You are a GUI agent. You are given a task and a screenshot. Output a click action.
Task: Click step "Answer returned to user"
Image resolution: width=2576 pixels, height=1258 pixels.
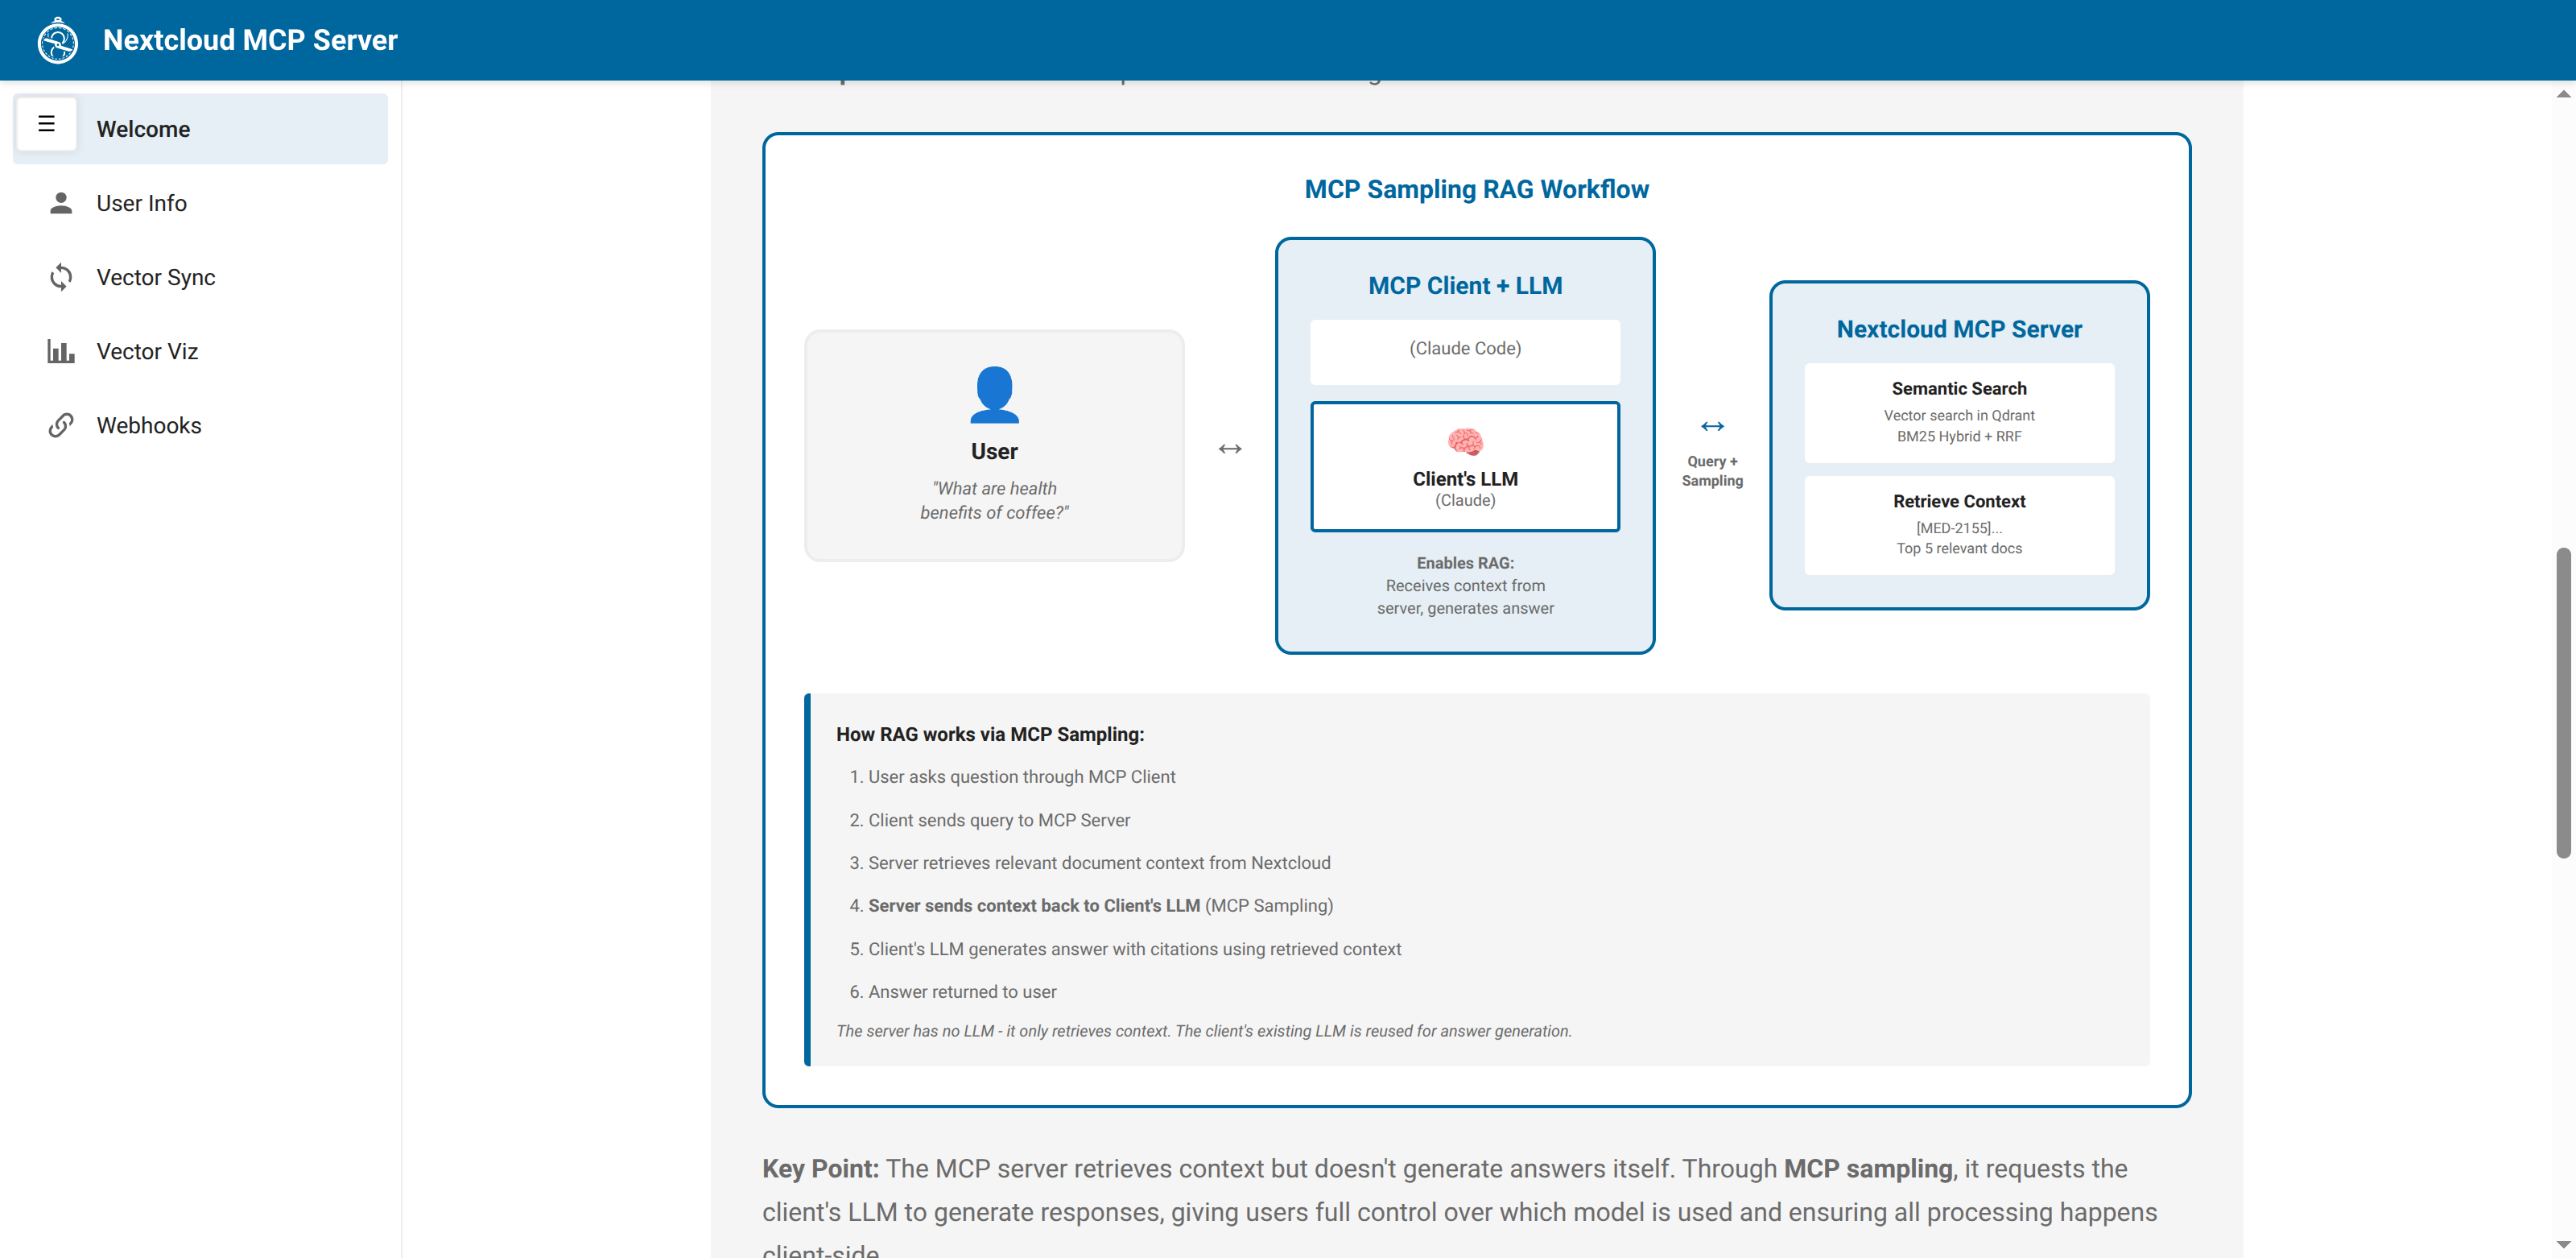(x=962, y=991)
